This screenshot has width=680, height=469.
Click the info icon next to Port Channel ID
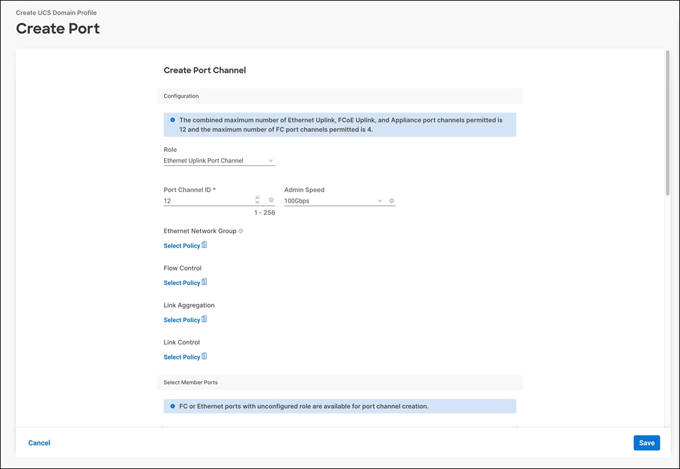coord(271,200)
